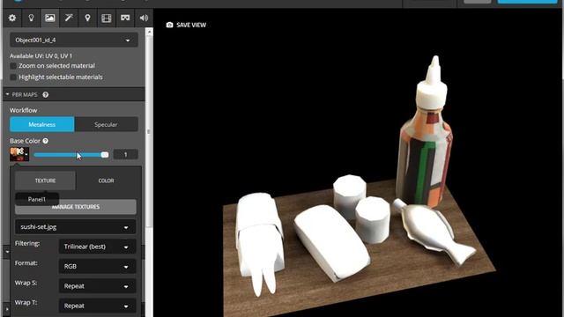Click the Available UV: UV 0, UV 1 text
Image resolution: width=564 pixels, height=317 pixels.
(41, 55)
